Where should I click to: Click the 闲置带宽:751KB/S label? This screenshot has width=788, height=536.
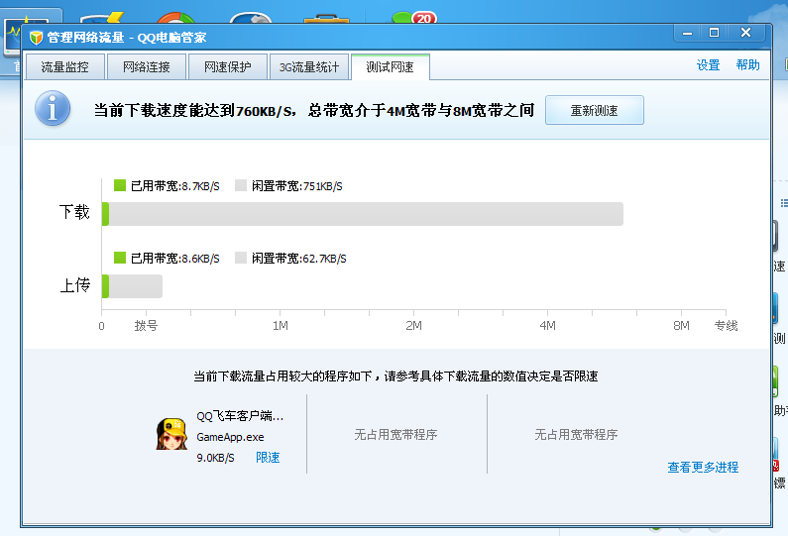click(x=297, y=186)
